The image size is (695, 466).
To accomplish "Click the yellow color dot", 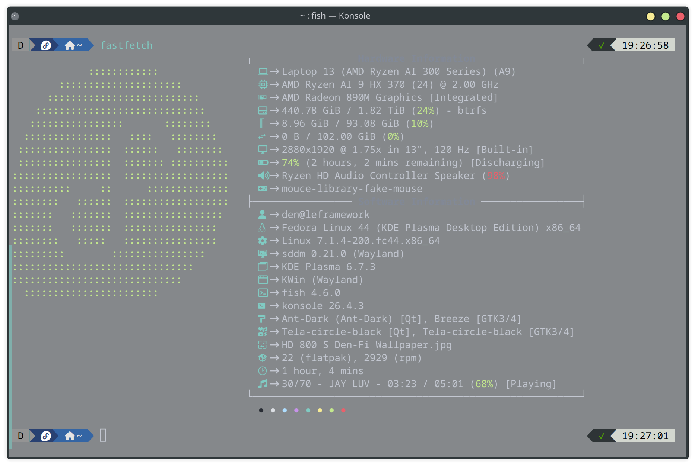I will click(x=320, y=411).
